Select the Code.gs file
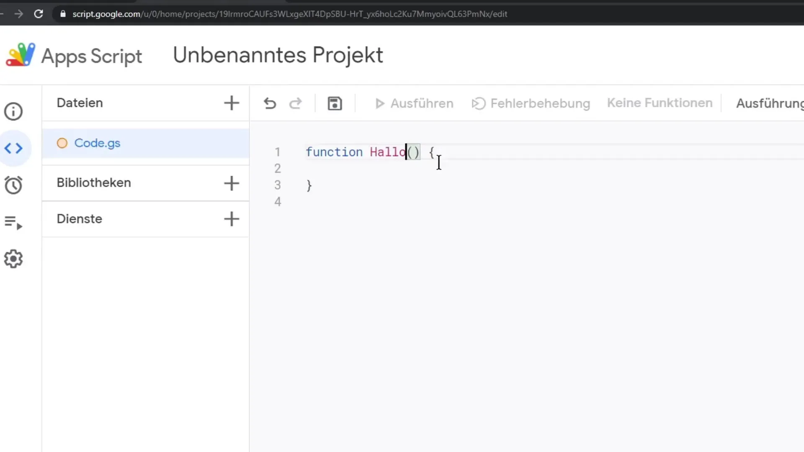The width and height of the screenshot is (804, 452). coord(145,143)
